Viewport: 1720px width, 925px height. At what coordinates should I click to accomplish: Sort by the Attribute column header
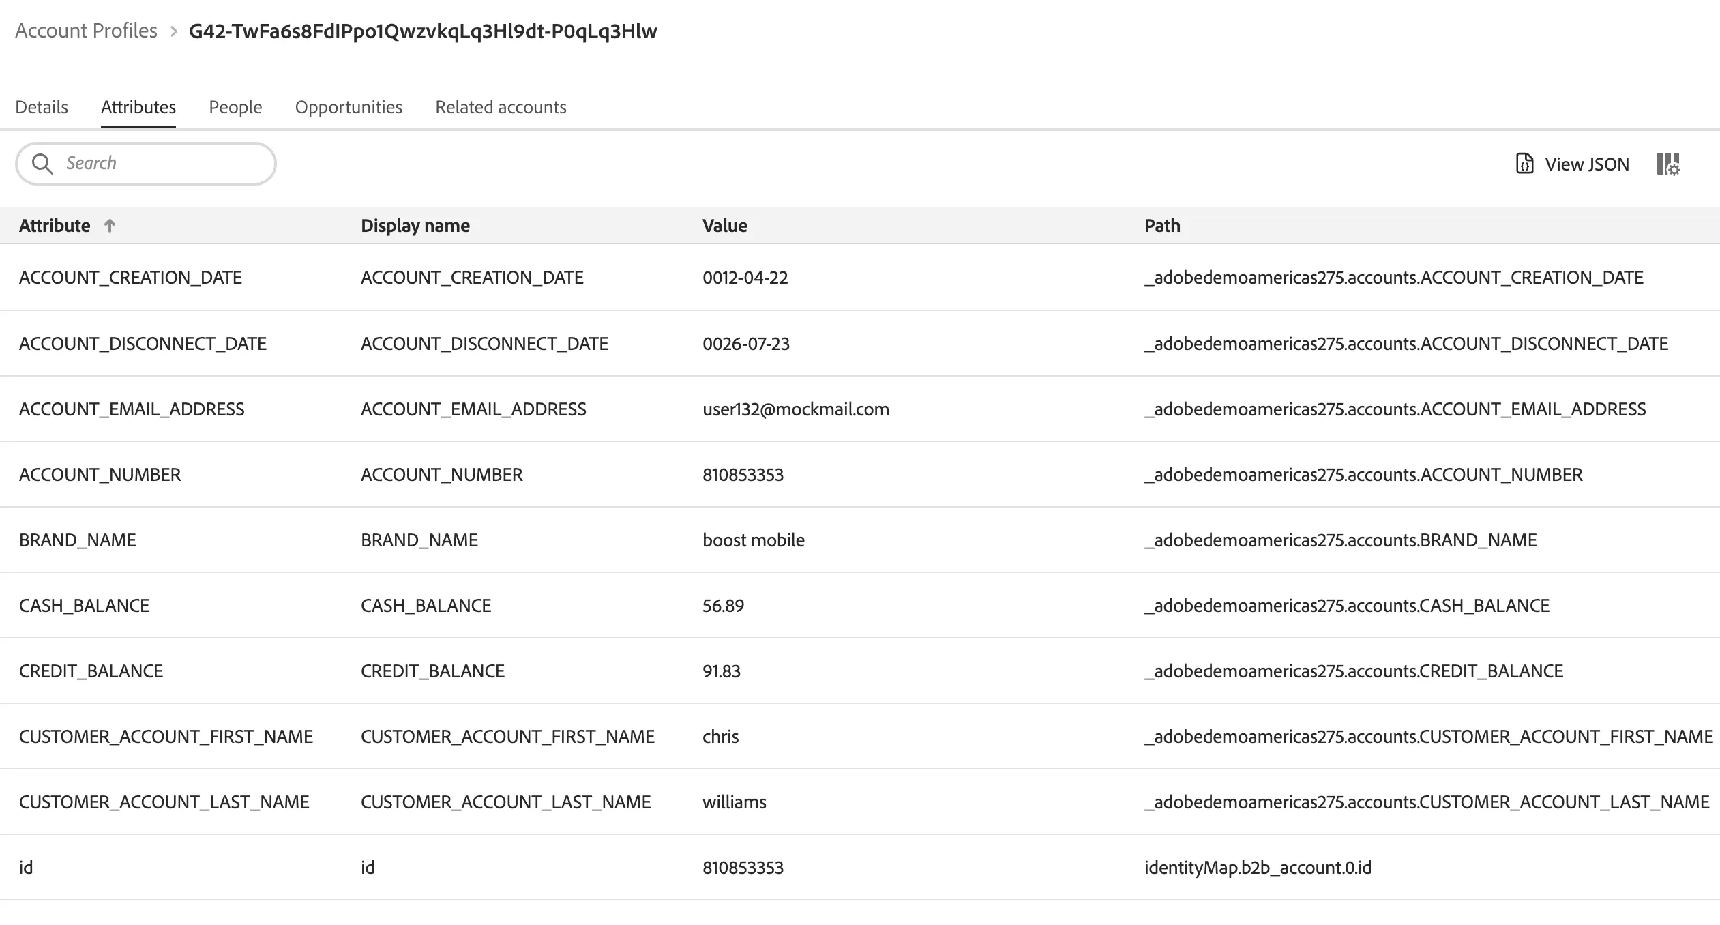coord(55,226)
